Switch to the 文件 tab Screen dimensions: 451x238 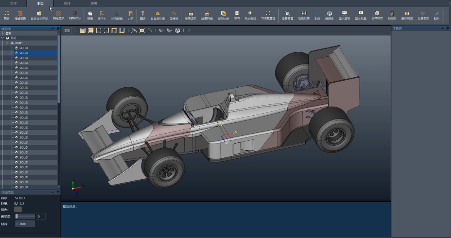[14, 3]
